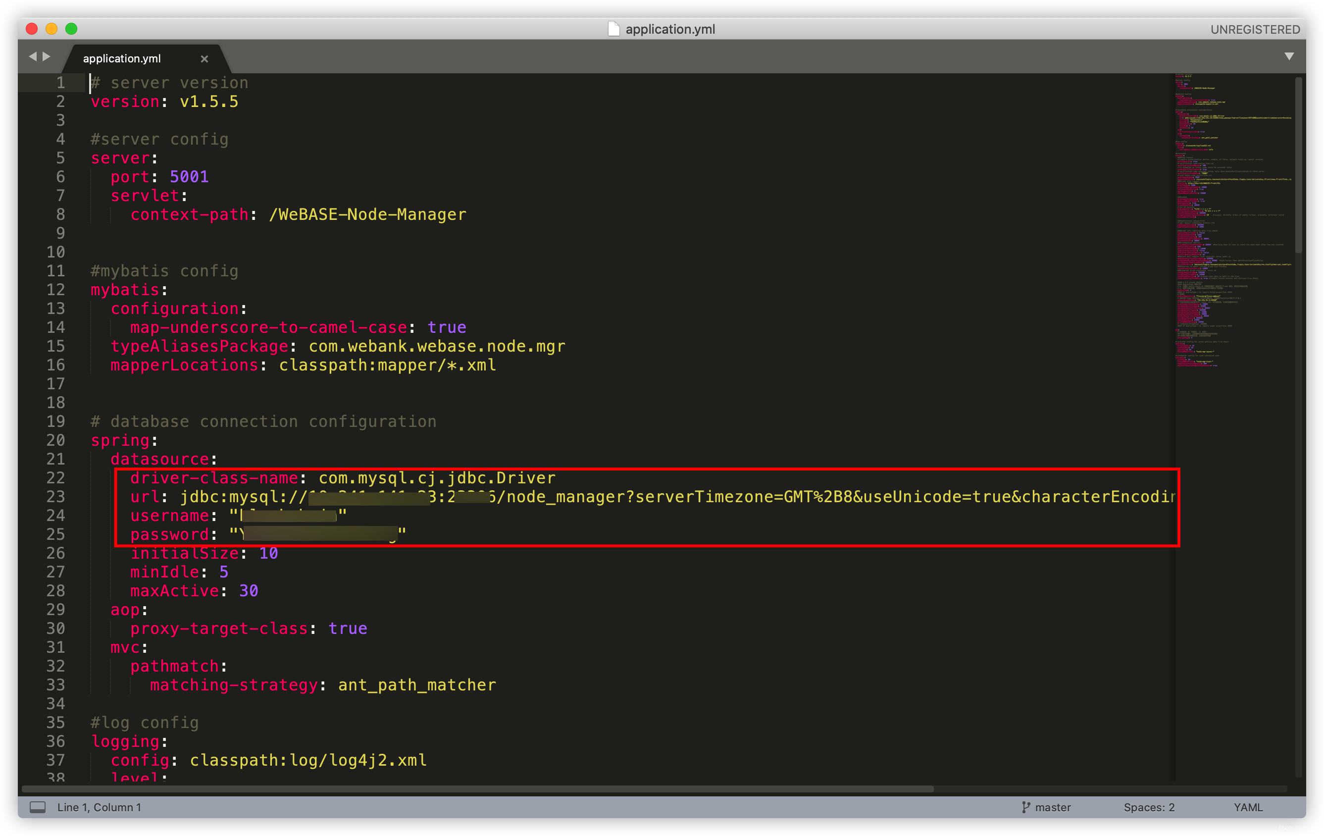Click the document icon in title bar
The width and height of the screenshot is (1324, 836).
(613, 29)
